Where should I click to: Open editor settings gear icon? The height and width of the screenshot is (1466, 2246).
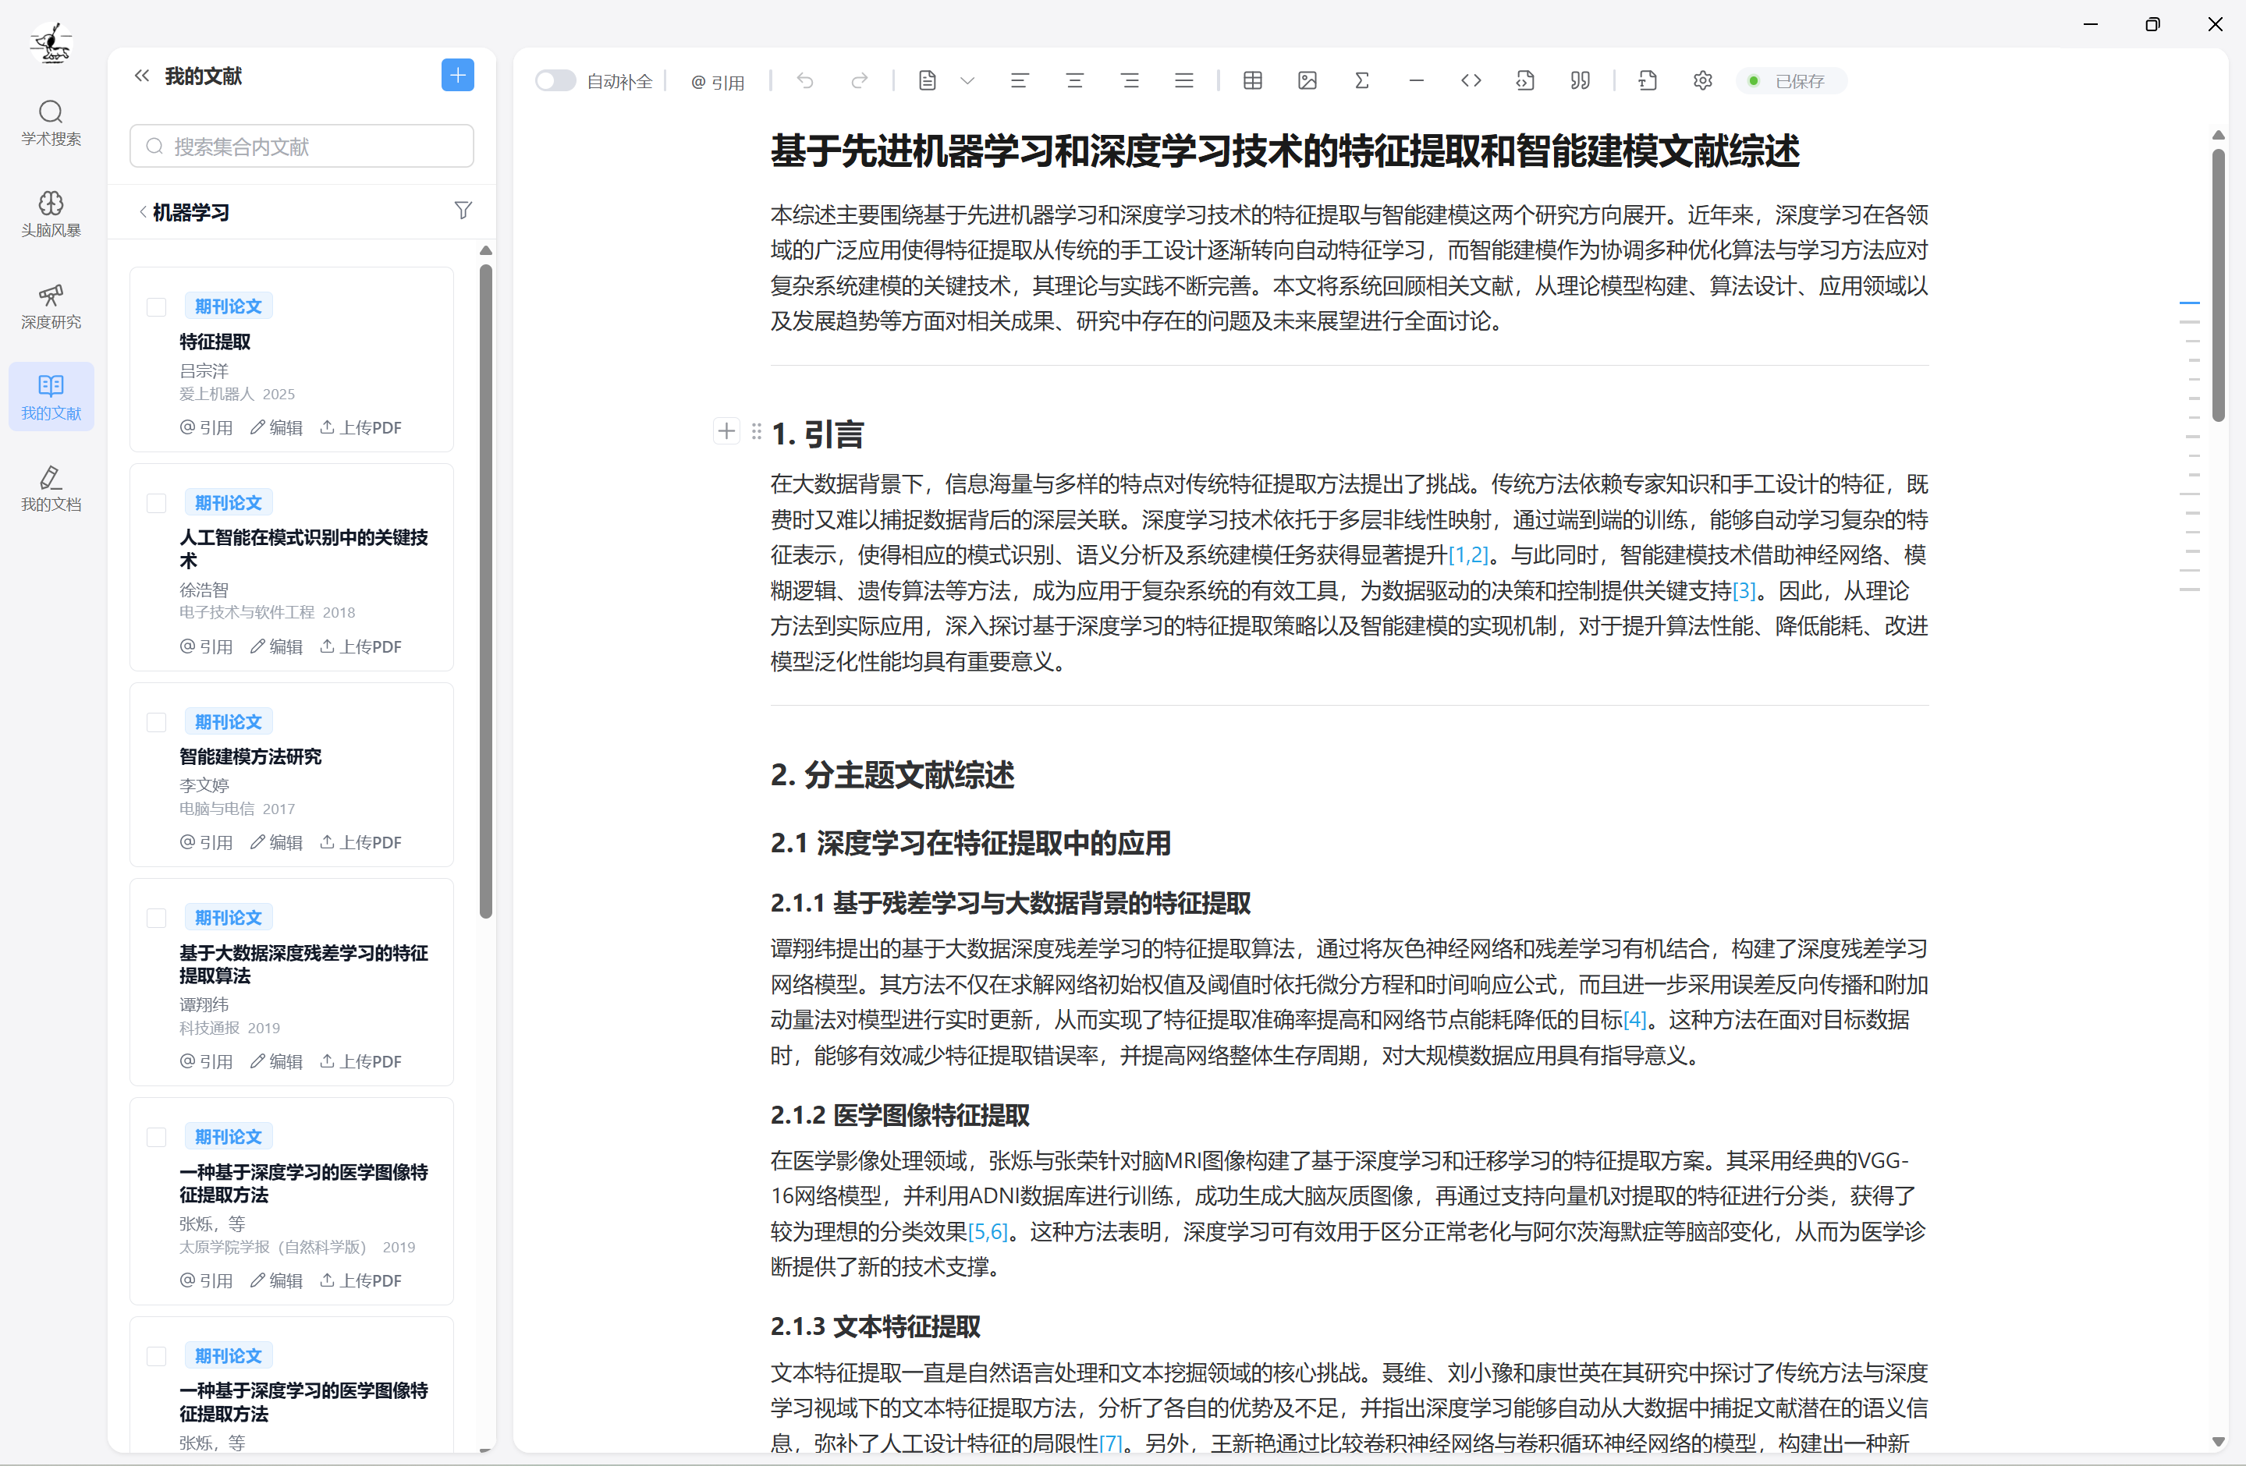point(1702,81)
